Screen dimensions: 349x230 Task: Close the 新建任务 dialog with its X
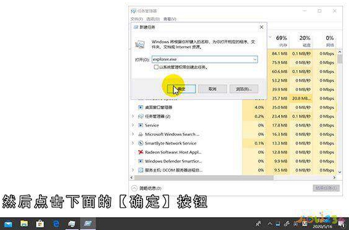(x=261, y=27)
